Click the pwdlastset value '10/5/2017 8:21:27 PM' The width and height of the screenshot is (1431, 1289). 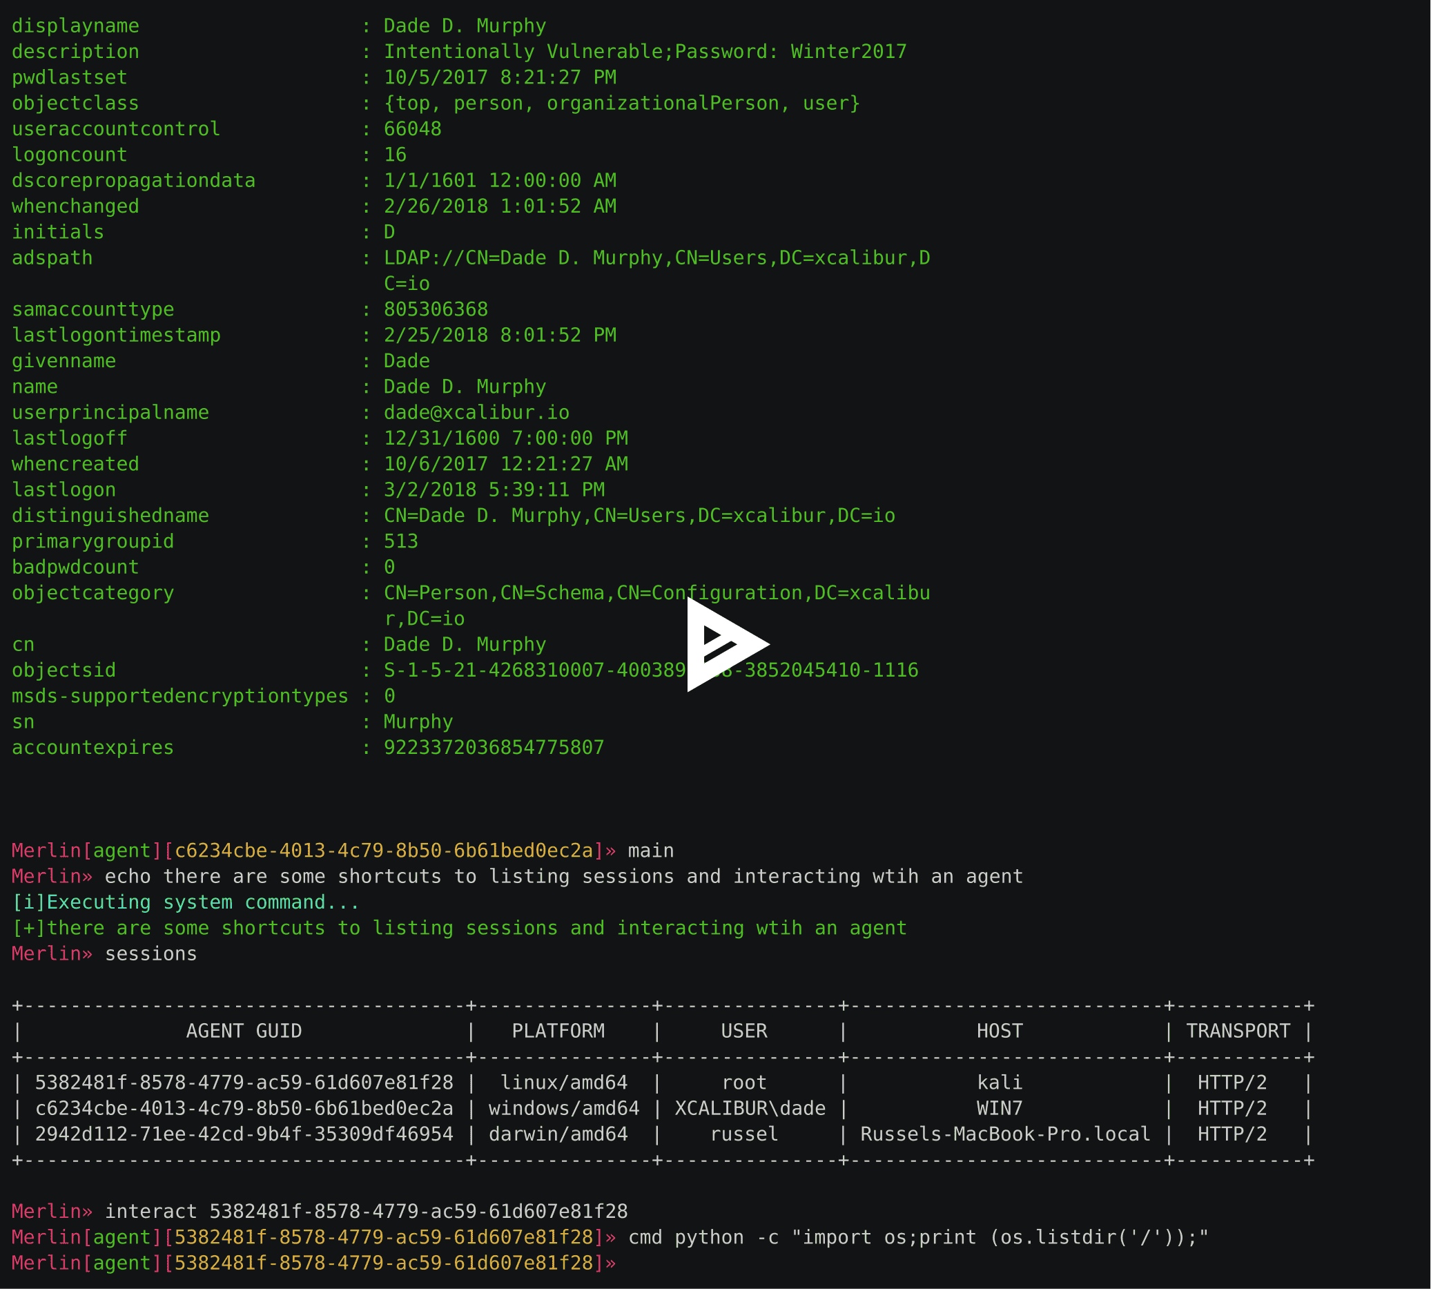pyautogui.click(x=500, y=77)
